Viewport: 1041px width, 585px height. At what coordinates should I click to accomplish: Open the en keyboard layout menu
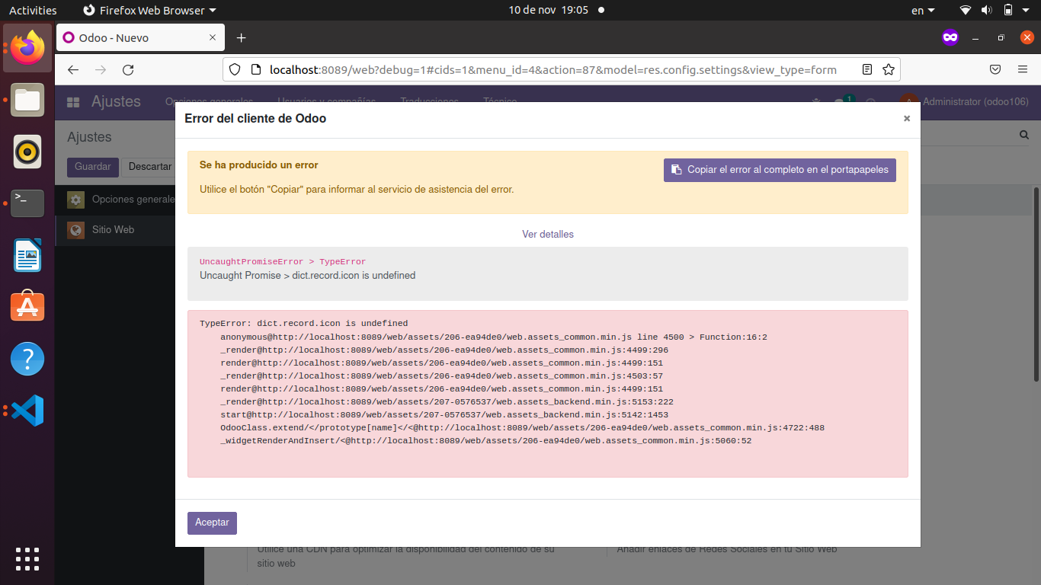pos(921,10)
